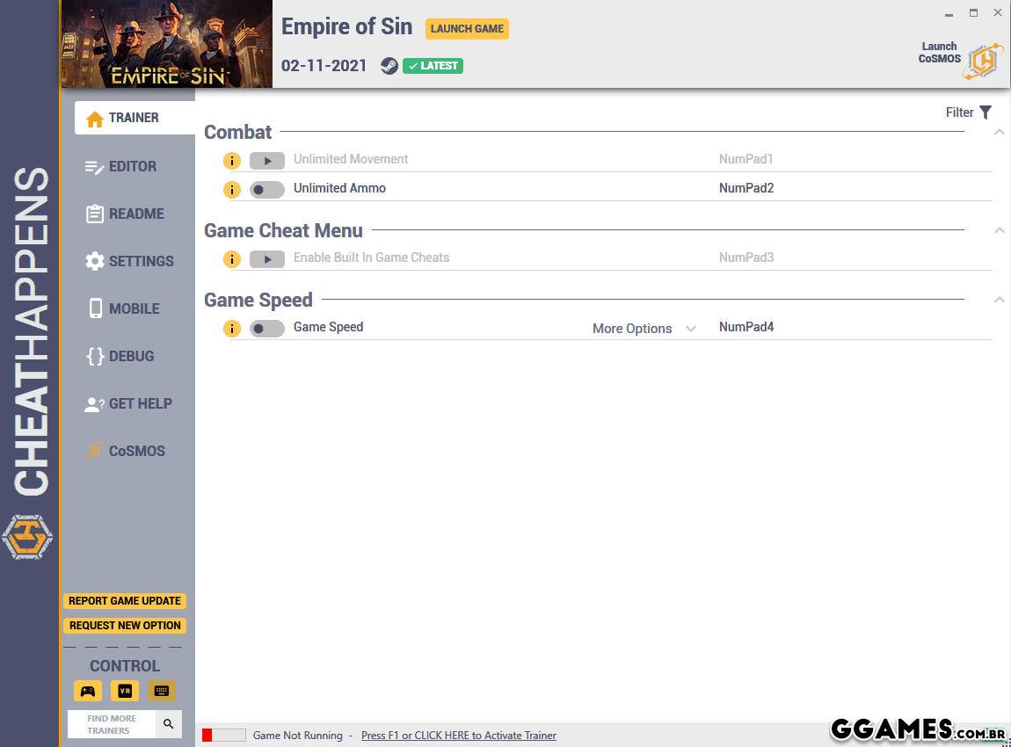Click the search magnifier for trainers
1011x747 pixels.
pyautogui.click(x=169, y=724)
